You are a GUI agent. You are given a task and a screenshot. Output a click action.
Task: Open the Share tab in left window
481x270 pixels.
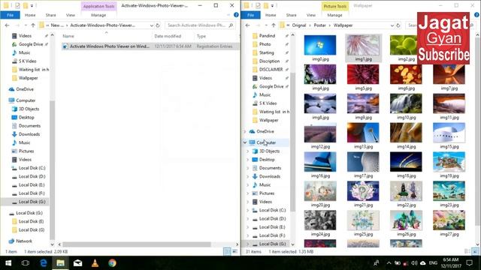(50, 15)
